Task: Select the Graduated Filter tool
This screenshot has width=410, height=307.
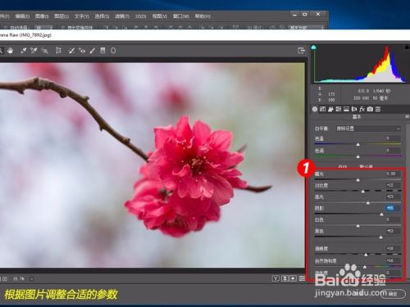Action: pyautogui.click(x=102, y=51)
